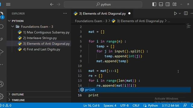Click the code minimap
Viewport: 193px width, 108px height.
188,26
